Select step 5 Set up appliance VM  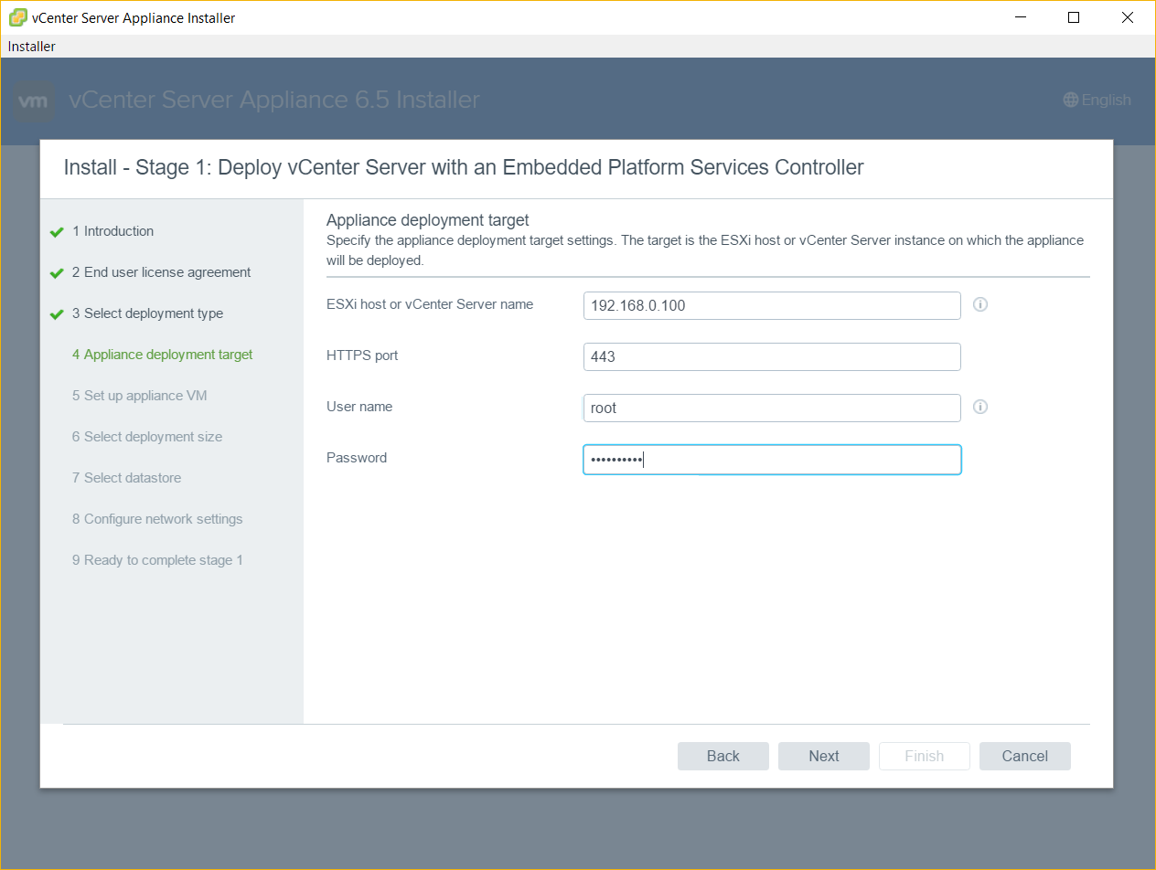click(x=140, y=396)
